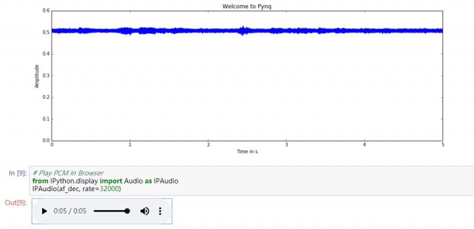
Task: Click the Play PCM in Browser comment
Action: pyautogui.click(x=68, y=173)
